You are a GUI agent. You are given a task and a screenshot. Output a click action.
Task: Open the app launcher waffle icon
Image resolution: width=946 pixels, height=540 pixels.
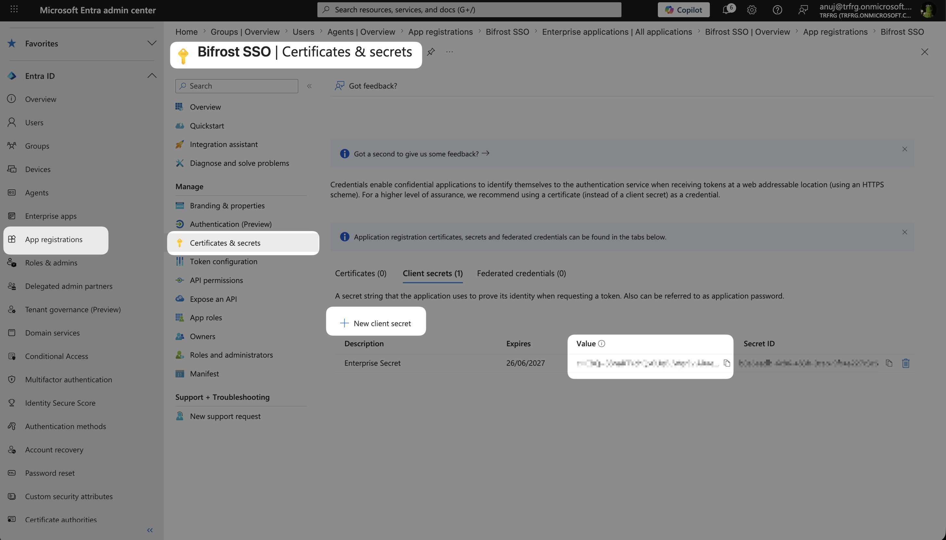tap(14, 10)
